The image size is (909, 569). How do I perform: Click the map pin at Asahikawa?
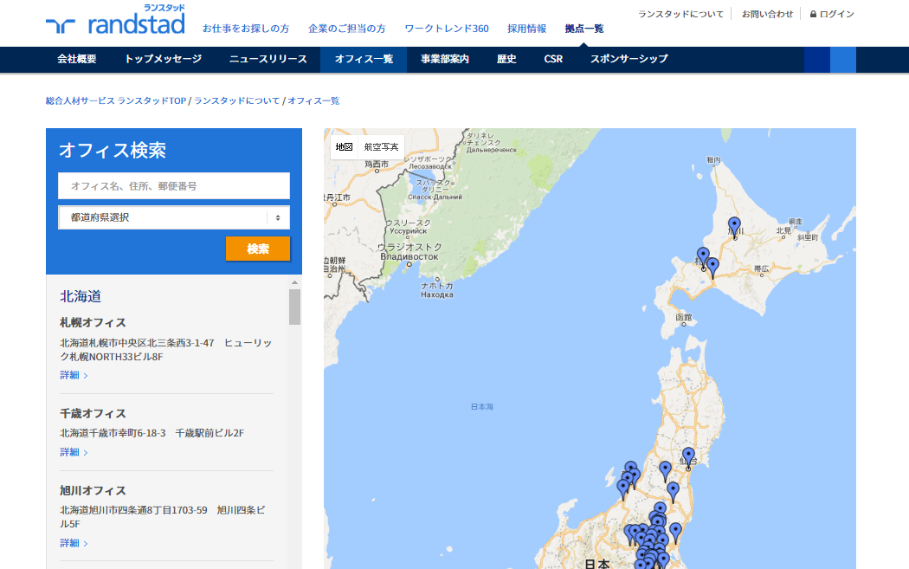click(734, 228)
